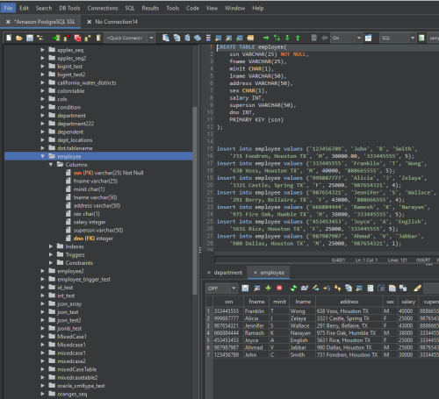Select the dno (FK) integer column node
This screenshot has width=439, height=399.
click(x=93, y=239)
